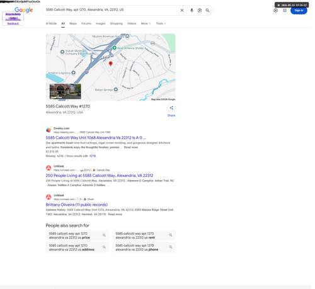Viewport: 315px width, 289px height.
Task: Switch to the Shopping tab
Action: click(x=117, y=23)
